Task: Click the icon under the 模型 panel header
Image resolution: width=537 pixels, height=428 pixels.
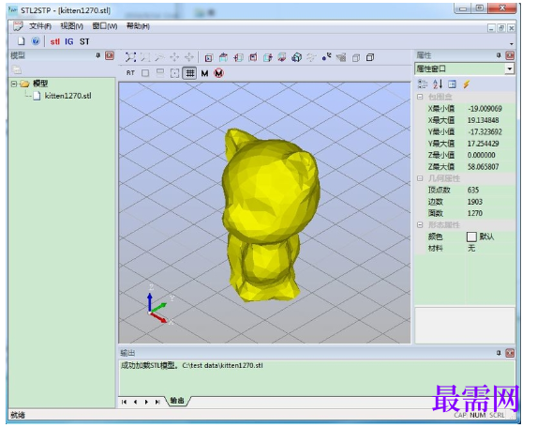Action: pyautogui.click(x=16, y=70)
